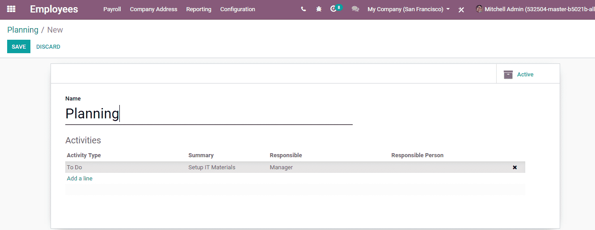595x230 pixels.
Task: Open the Reporting menu
Action: [198, 9]
